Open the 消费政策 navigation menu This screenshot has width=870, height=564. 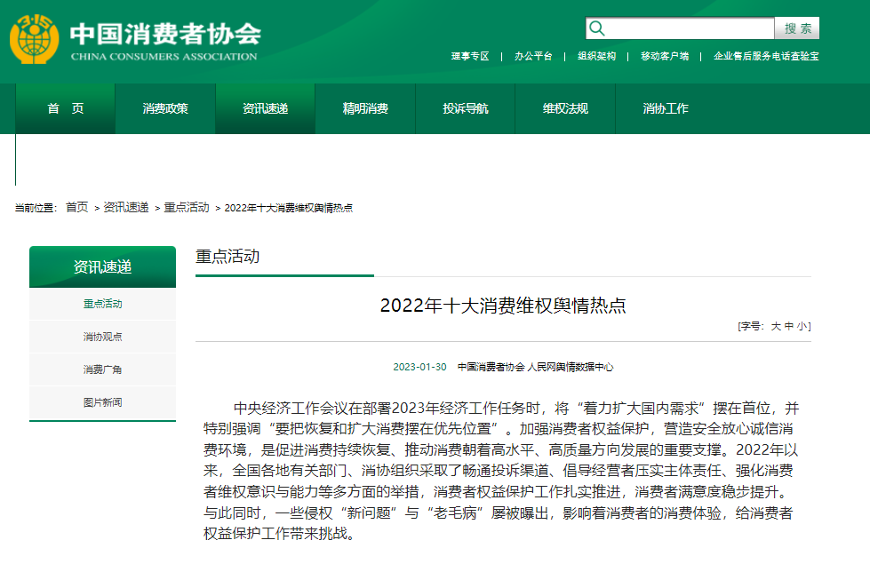click(x=165, y=108)
